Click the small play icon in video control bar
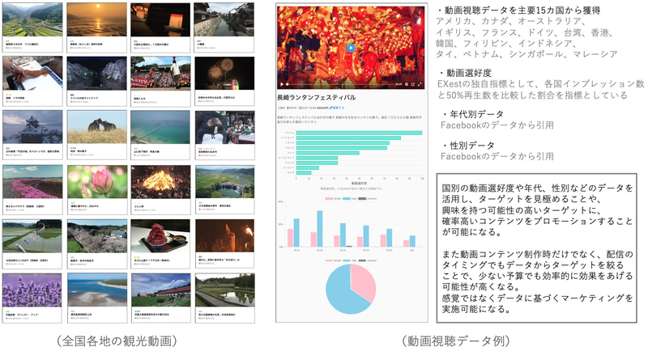This screenshot has height=351, width=648. click(x=282, y=84)
